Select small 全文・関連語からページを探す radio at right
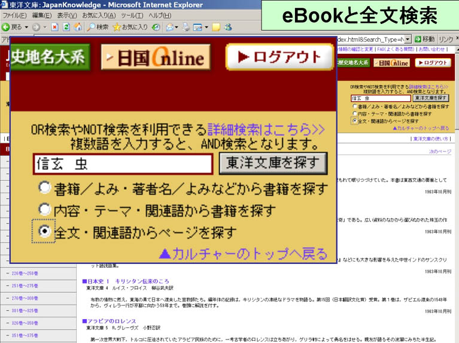This screenshot has width=459, height=343. (355, 121)
